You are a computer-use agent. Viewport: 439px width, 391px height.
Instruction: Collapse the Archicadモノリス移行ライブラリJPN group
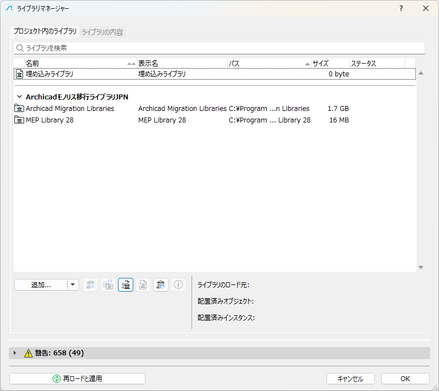coord(19,97)
